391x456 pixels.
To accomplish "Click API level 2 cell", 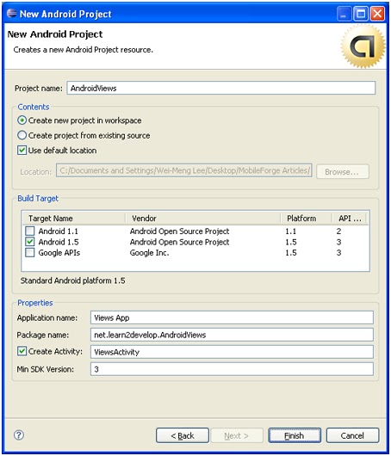I will click(338, 231).
